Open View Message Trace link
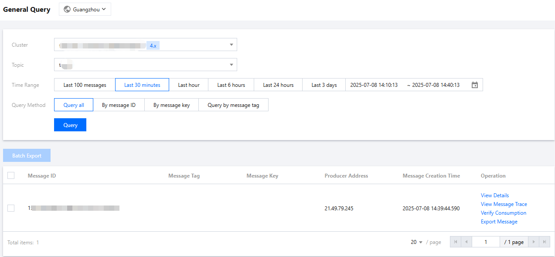 (504, 204)
